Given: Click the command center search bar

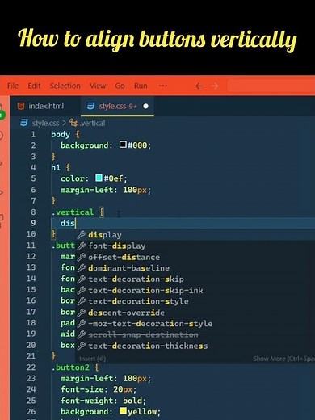Looking at the screenshot, I should pyautogui.click(x=271, y=86).
